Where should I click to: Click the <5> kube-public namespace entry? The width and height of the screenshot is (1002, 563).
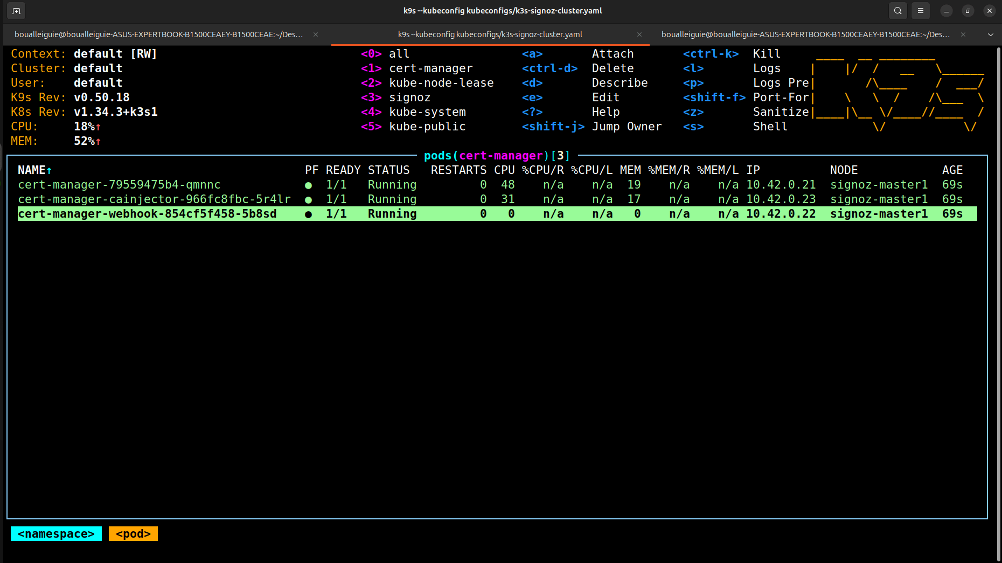coord(413,127)
